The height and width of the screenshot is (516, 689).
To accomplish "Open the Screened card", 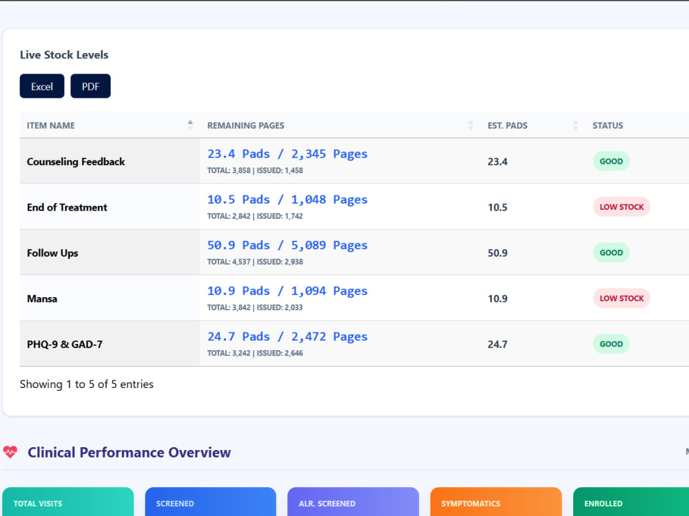I will coord(210,502).
